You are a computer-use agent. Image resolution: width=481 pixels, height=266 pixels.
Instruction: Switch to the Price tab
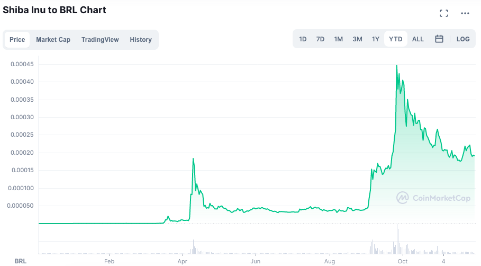click(17, 40)
